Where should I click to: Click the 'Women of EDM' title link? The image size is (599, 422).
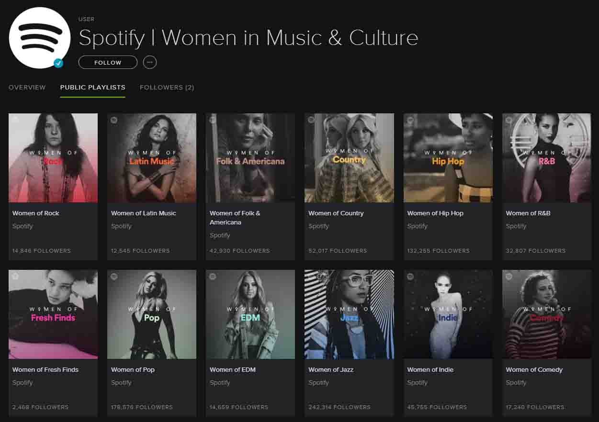233,370
